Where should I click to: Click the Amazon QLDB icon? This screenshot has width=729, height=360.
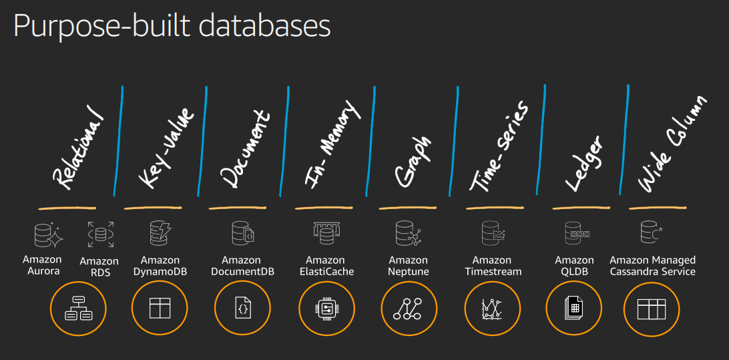(574, 233)
